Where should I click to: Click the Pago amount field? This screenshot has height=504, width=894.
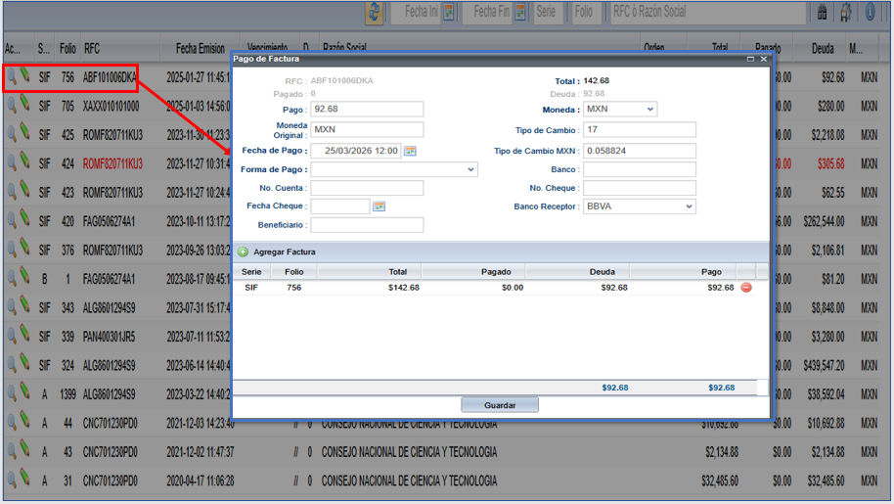[367, 109]
